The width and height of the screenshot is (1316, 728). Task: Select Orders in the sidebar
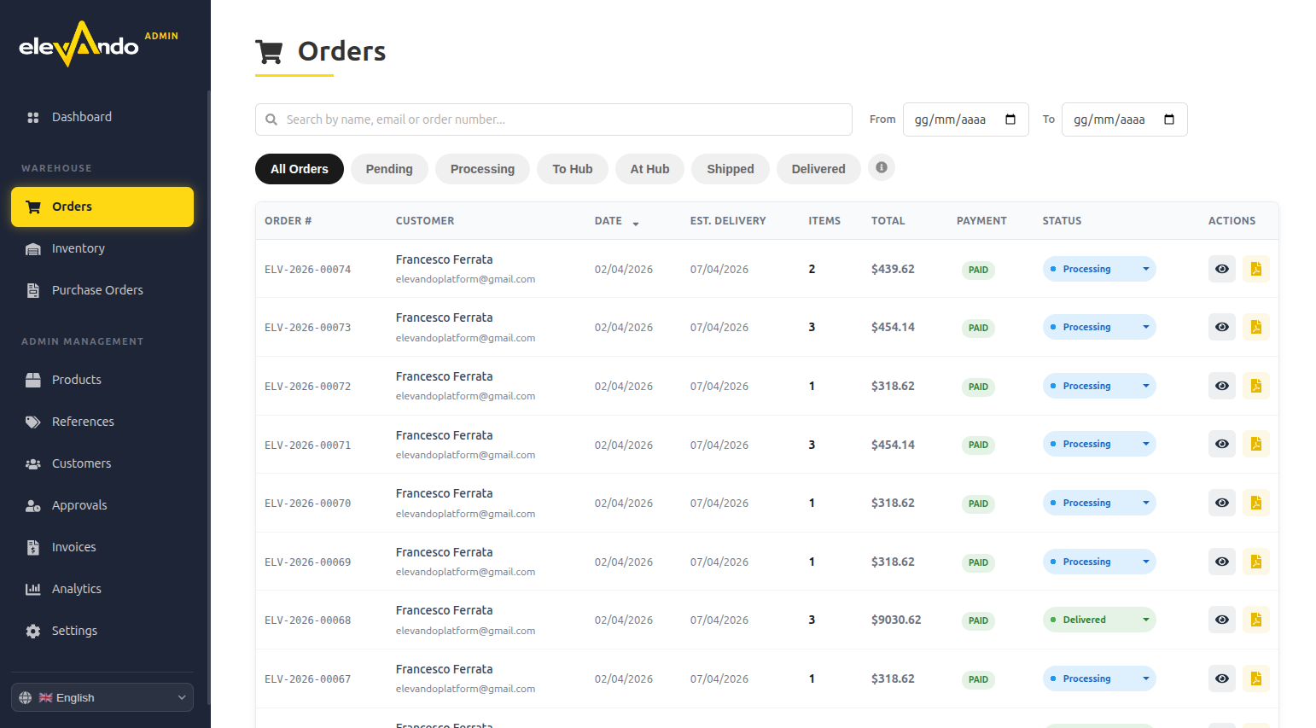[x=102, y=207]
